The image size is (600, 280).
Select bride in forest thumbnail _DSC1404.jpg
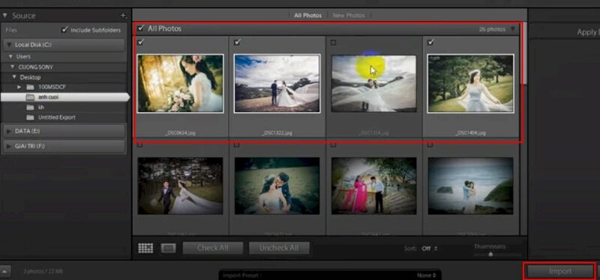471,83
